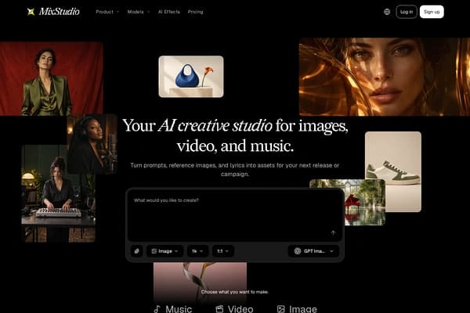Click the attachment paperclip icon
The height and width of the screenshot is (313, 470).
coord(136,251)
